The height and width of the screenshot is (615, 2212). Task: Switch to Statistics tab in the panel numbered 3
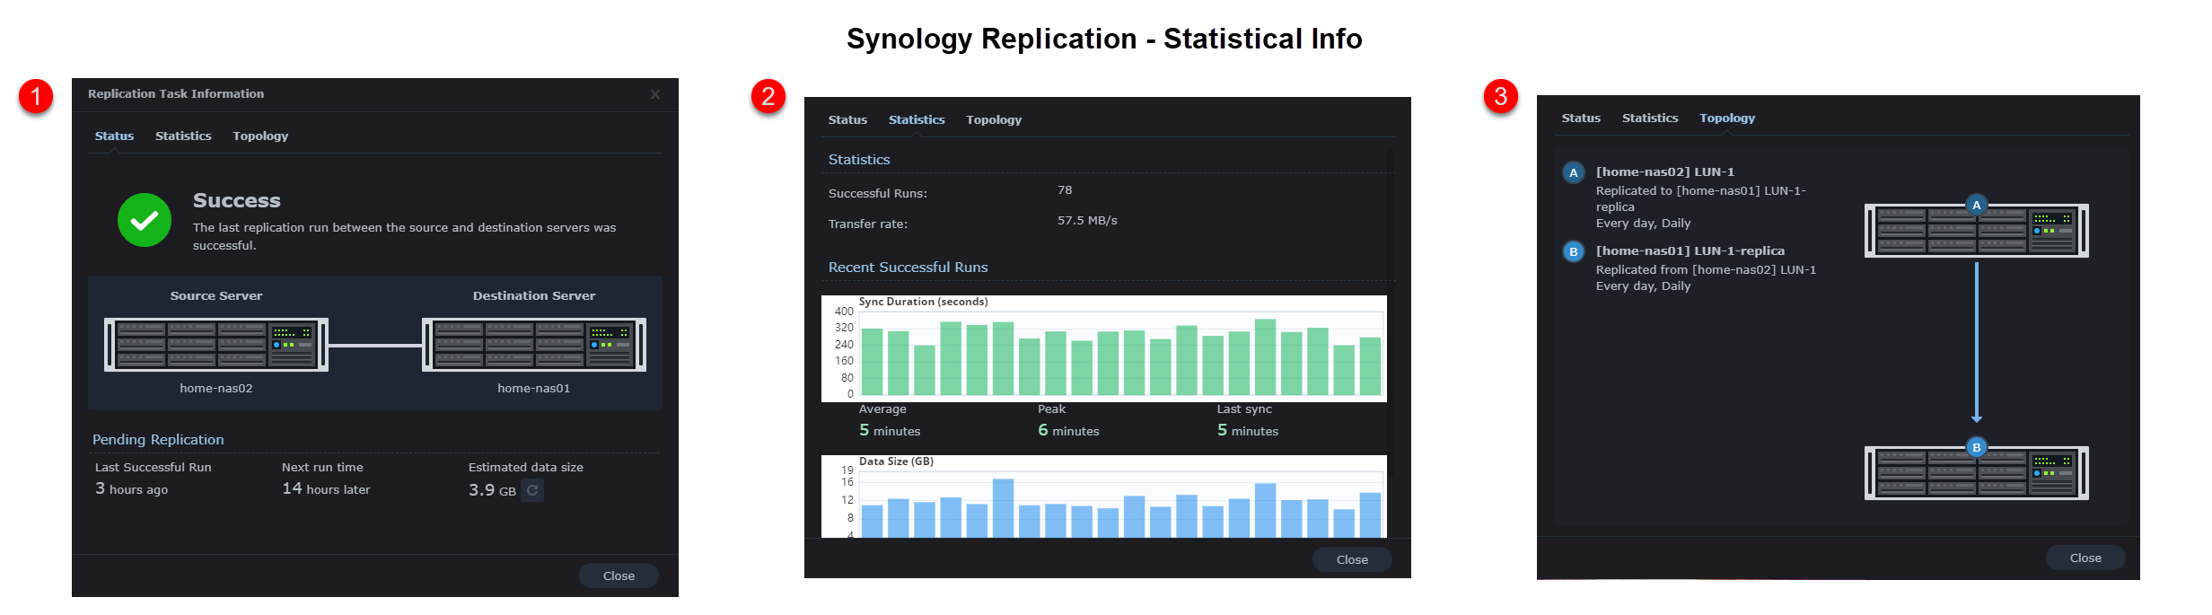point(1649,118)
